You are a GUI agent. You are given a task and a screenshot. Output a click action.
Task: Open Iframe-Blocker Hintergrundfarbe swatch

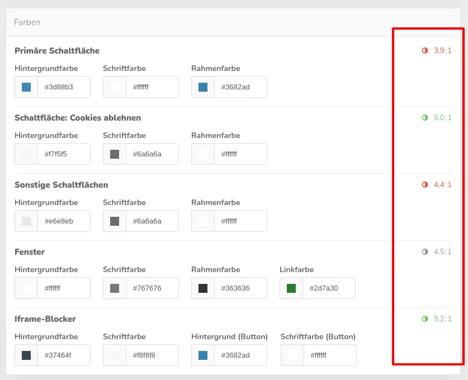click(x=26, y=355)
